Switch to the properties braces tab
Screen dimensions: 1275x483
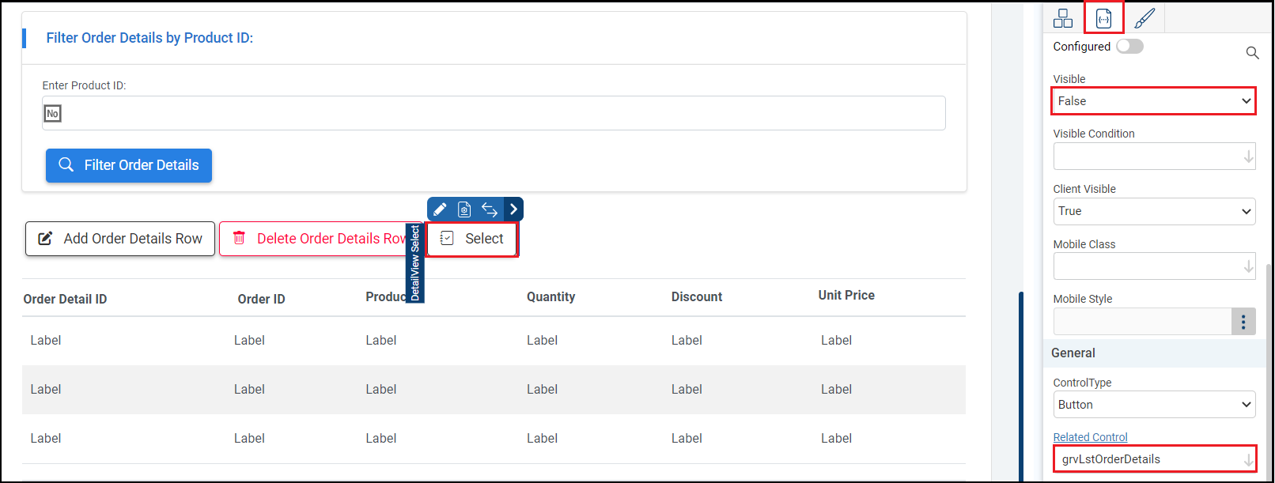click(1103, 17)
